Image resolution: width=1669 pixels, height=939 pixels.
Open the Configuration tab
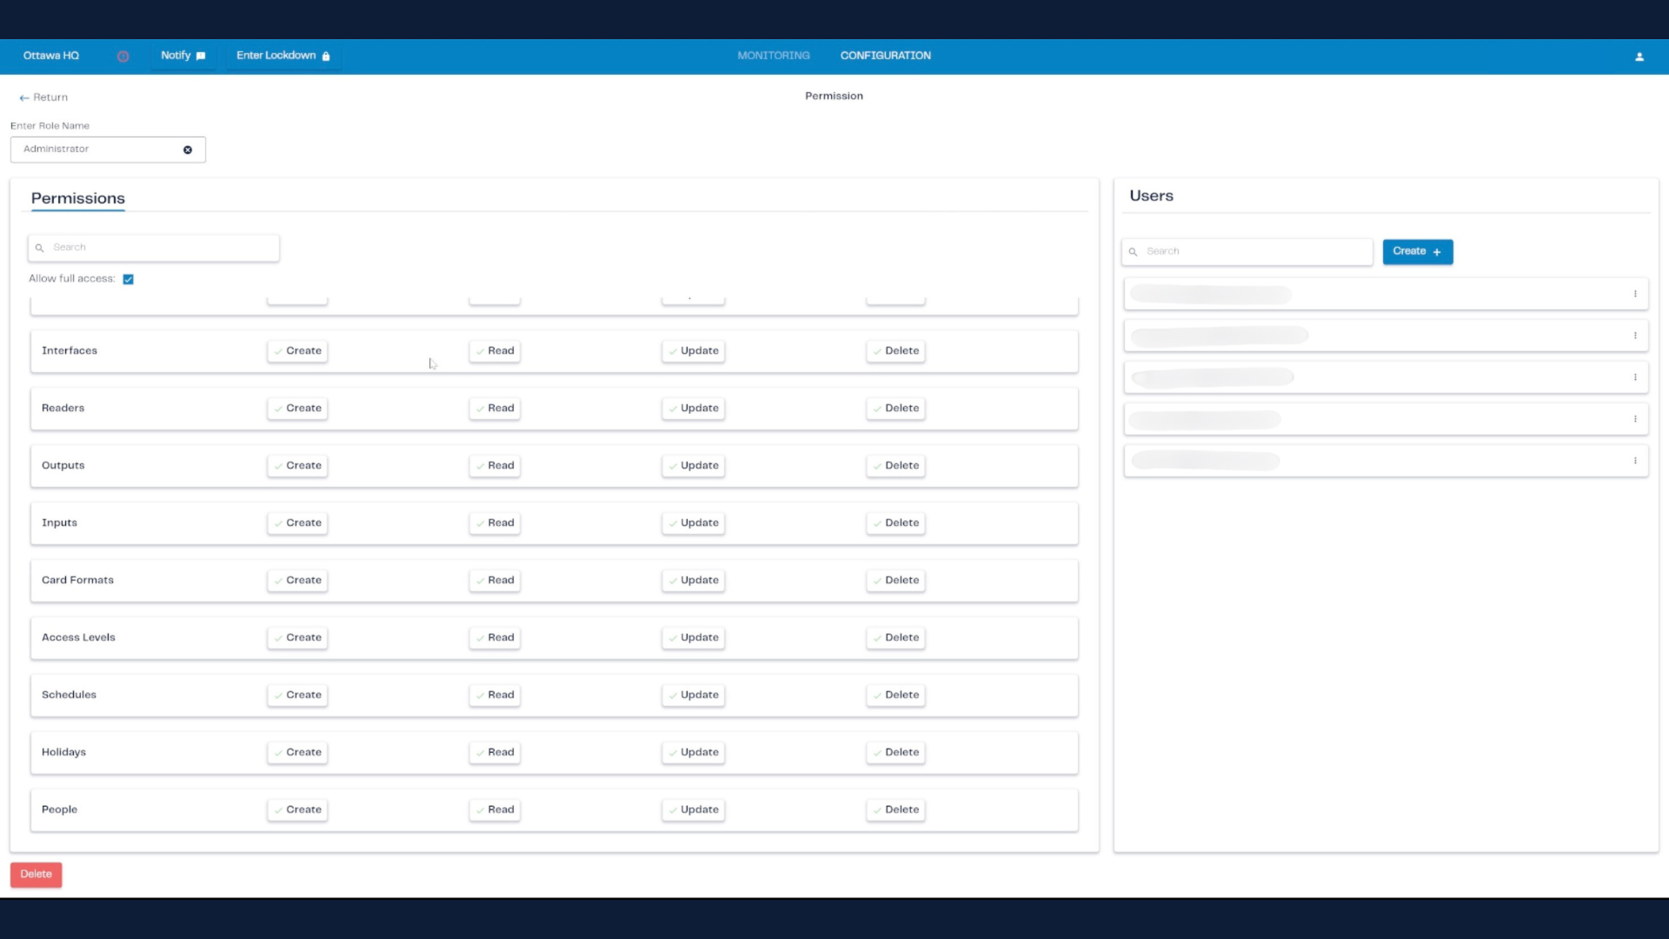885,56
